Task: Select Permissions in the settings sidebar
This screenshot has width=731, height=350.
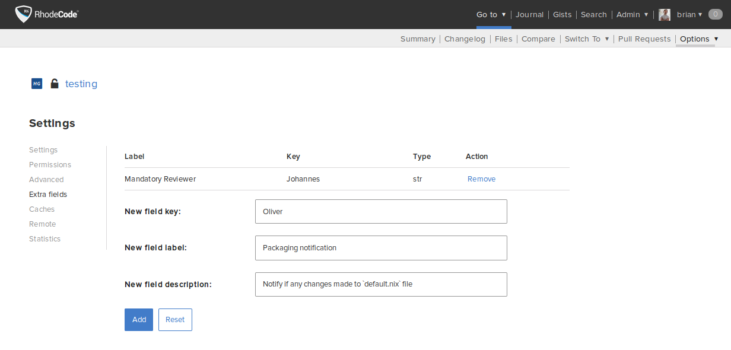Action: coord(50,165)
